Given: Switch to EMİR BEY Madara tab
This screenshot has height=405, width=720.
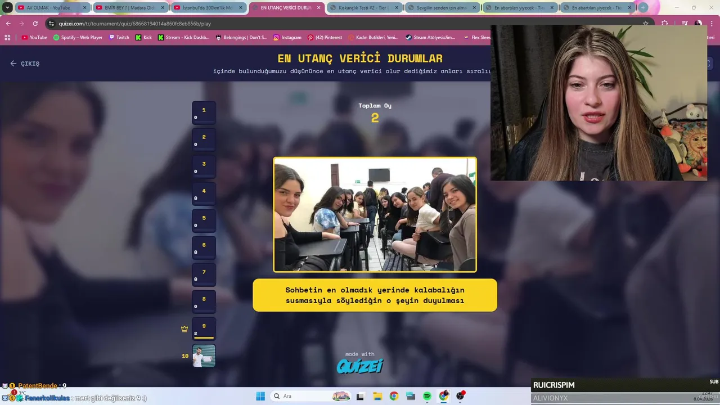Looking at the screenshot, I should pos(129,8).
